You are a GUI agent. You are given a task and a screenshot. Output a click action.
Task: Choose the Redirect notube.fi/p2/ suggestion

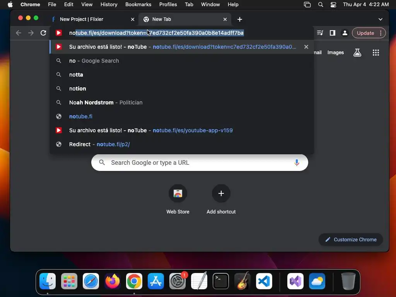pos(182,144)
